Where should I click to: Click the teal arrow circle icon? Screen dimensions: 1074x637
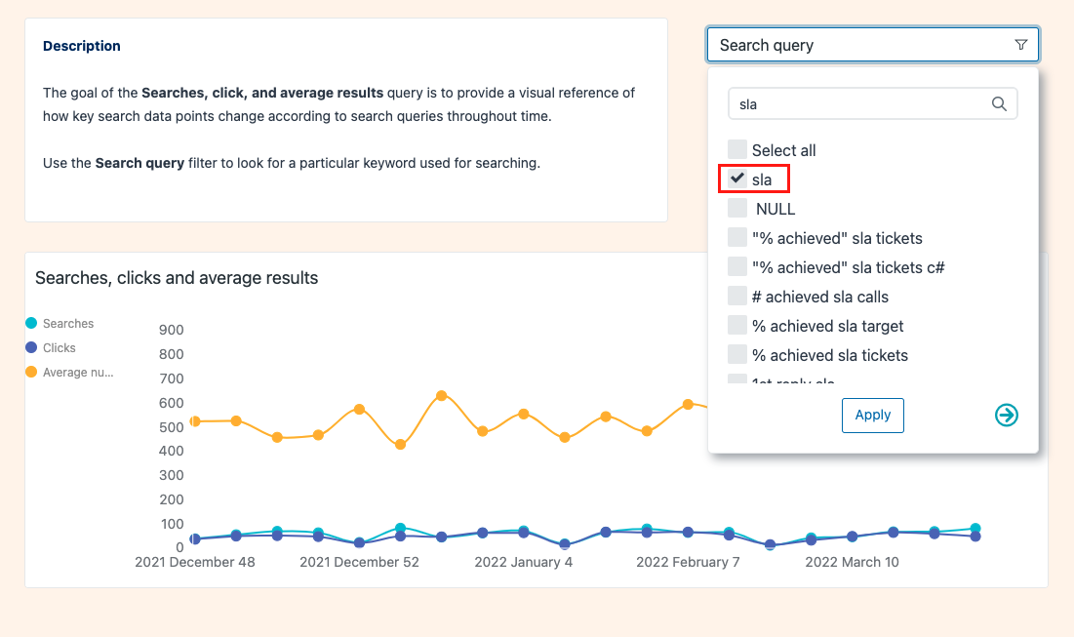click(x=1006, y=416)
